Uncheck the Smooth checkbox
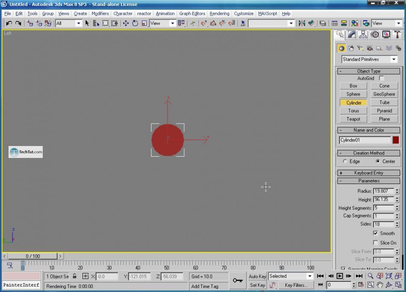Screen dimensions: 406x292 [376, 234]
